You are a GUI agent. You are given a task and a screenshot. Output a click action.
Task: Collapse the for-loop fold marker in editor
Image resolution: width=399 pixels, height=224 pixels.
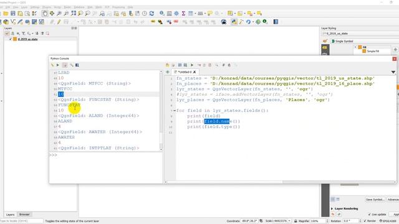175,111
